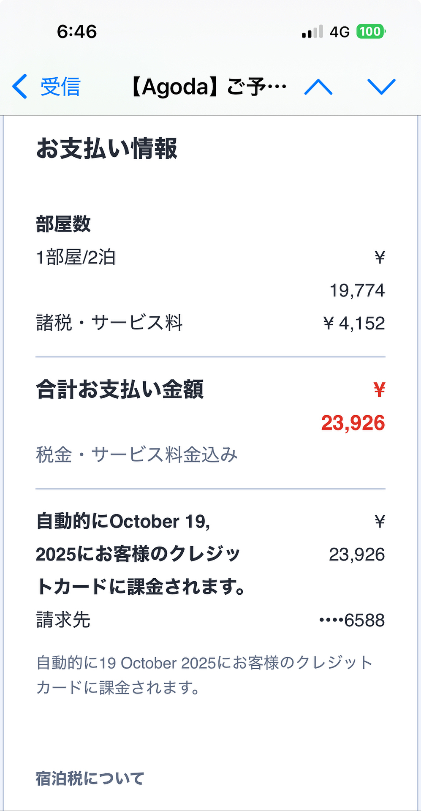Tap the 4G network indicator

[x=340, y=32]
